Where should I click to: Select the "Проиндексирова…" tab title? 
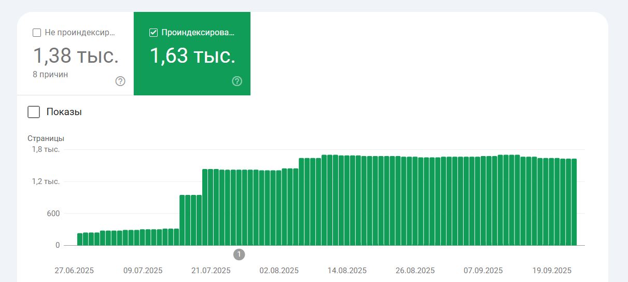pos(198,33)
